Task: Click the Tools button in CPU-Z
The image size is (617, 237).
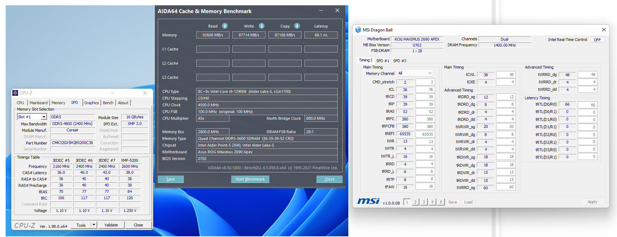Action: pos(81,225)
